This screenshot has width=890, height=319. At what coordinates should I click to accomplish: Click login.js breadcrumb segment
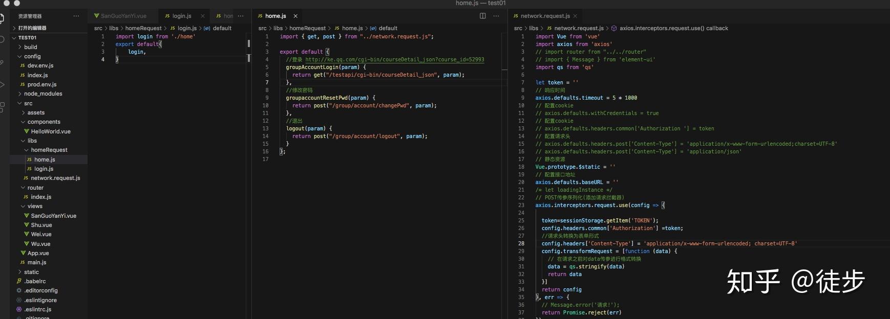[x=187, y=28]
